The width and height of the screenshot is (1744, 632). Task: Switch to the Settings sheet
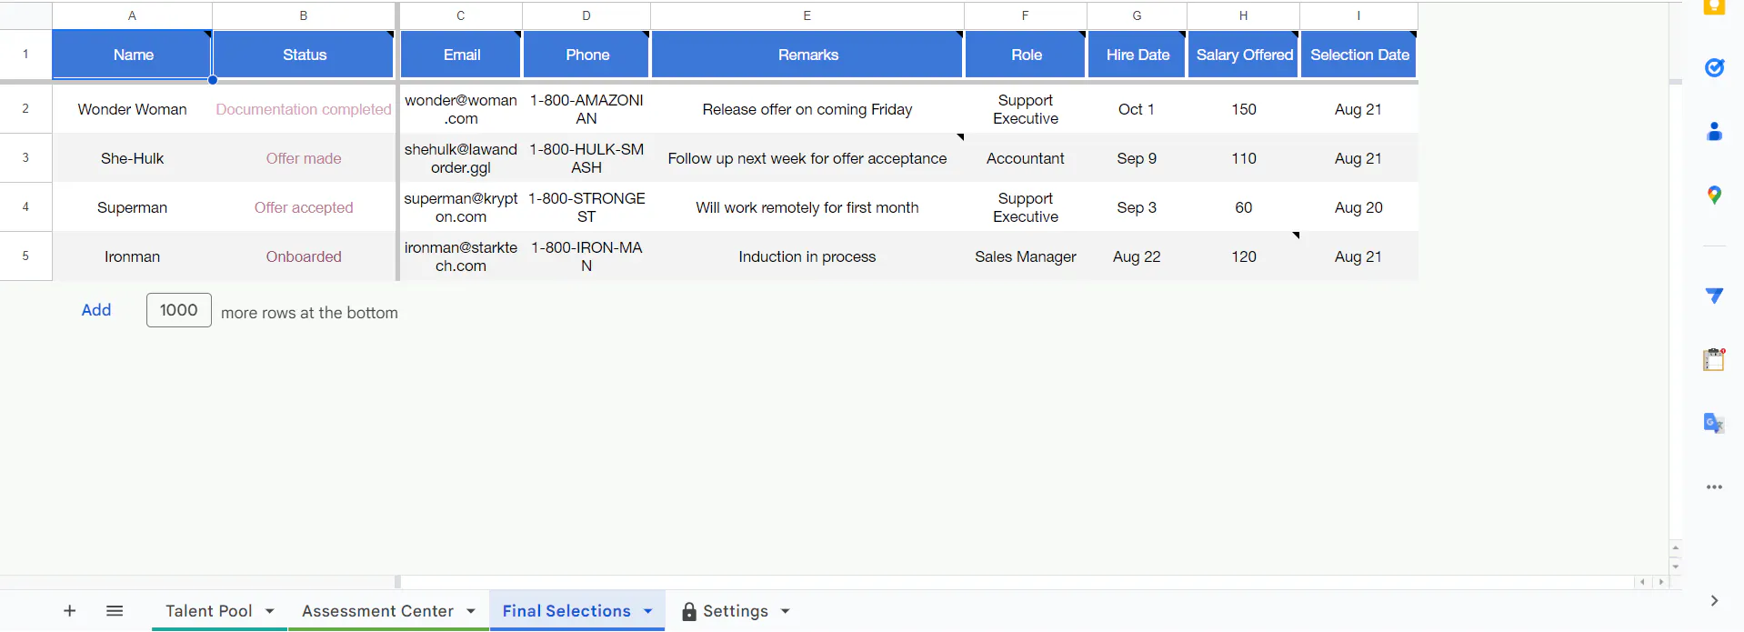[x=736, y=611]
